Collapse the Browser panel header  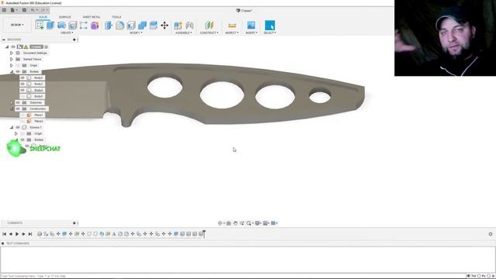pos(4,40)
